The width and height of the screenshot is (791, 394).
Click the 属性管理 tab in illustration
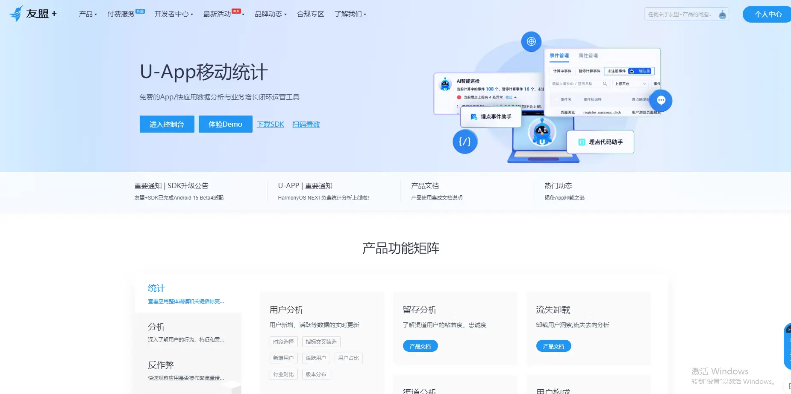(588, 56)
